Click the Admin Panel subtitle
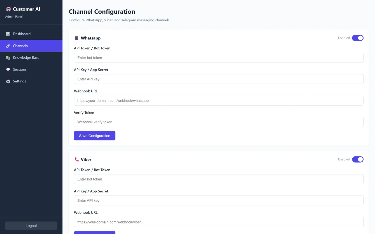 [x=14, y=17]
